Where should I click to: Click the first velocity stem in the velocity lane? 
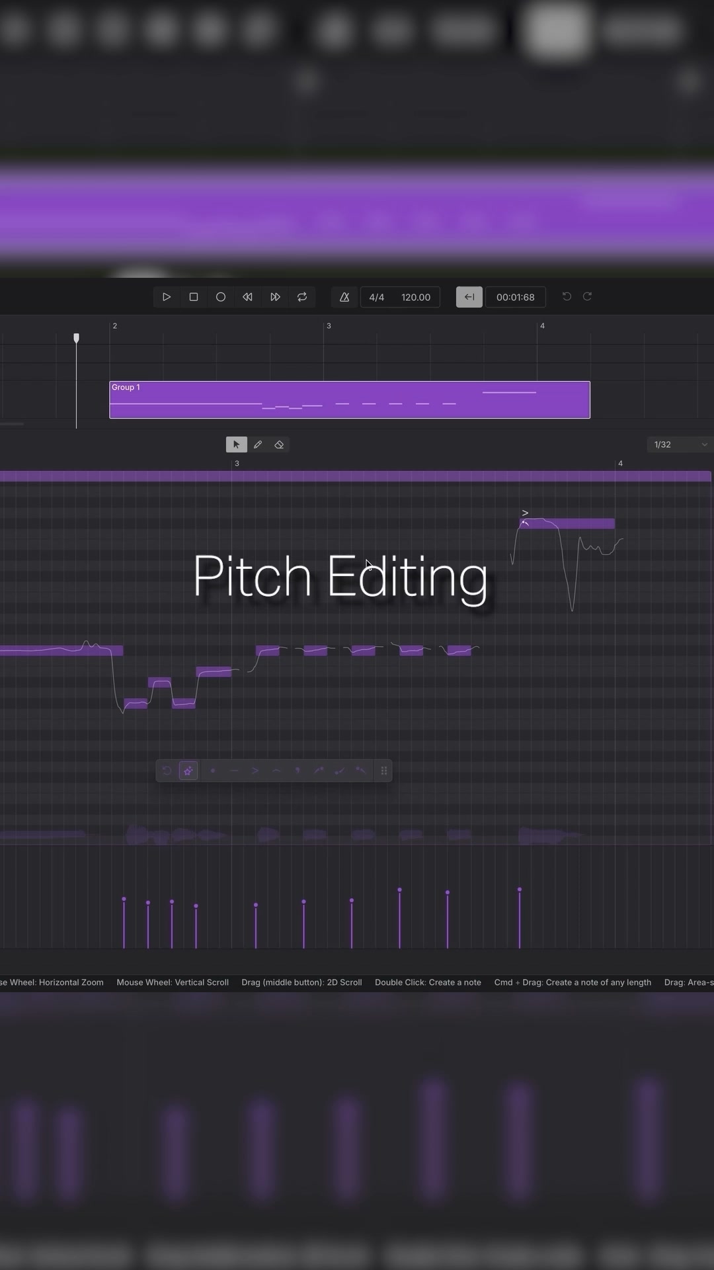click(124, 923)
